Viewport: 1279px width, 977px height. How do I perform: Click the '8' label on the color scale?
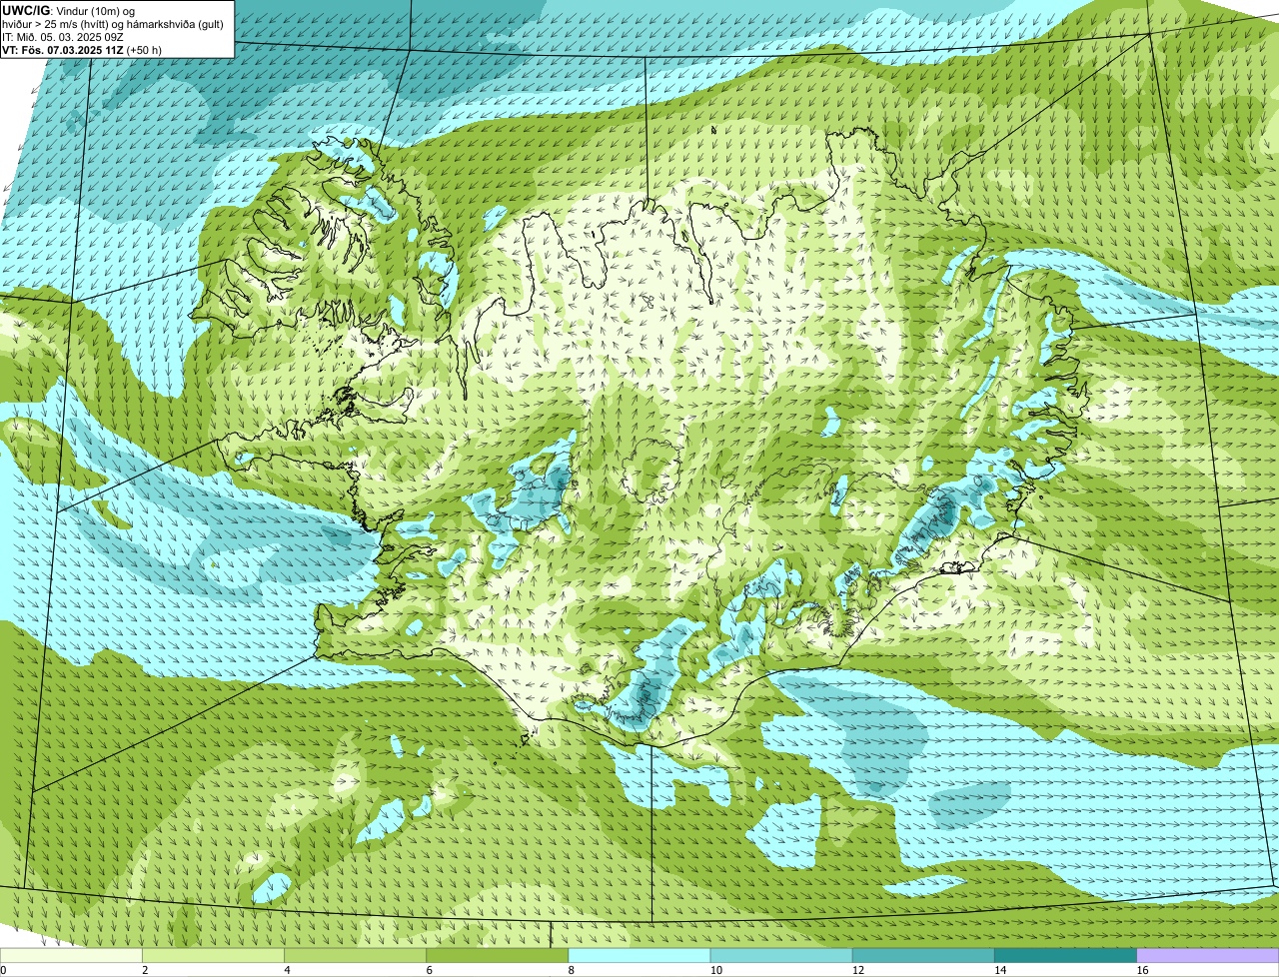[x=572, y=970]
